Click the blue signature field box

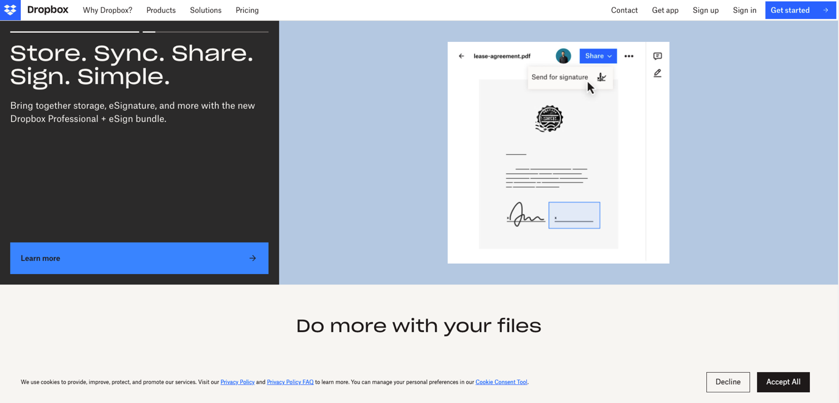574,215
